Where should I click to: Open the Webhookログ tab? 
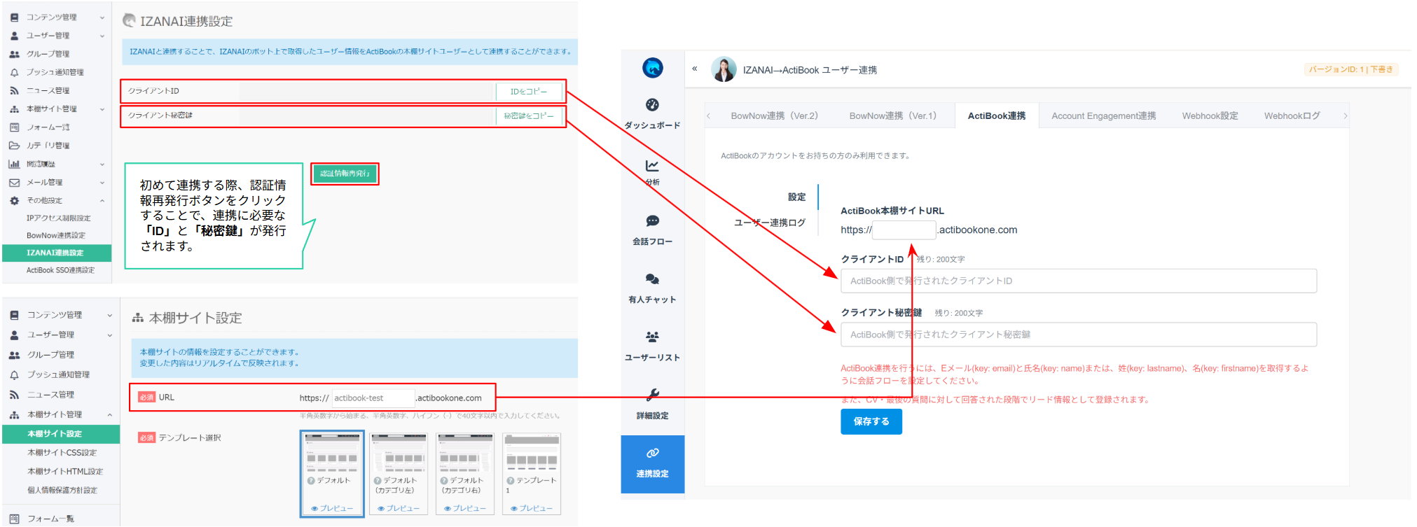[1292, 115]
